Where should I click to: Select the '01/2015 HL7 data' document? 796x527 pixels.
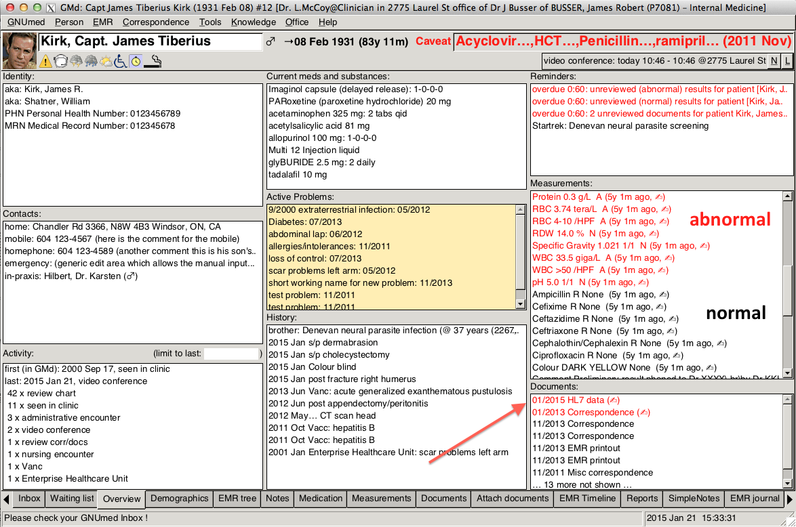pyautogui.click(x=576, y=400)
